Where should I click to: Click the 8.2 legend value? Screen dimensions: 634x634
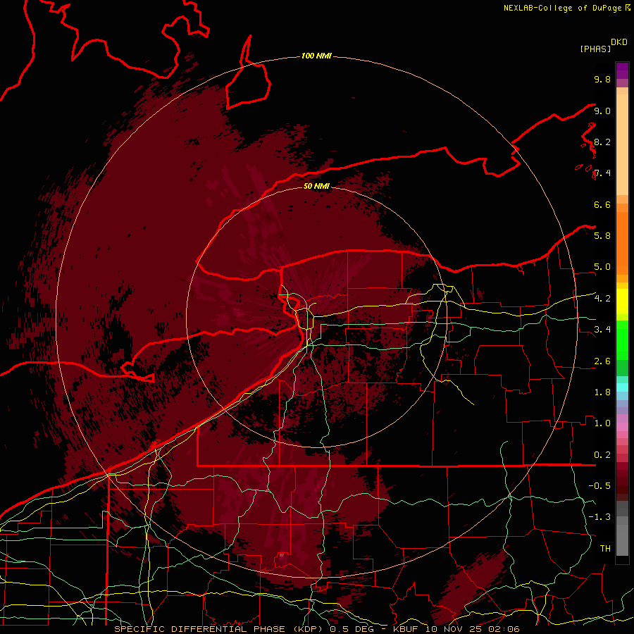(602, 142)
